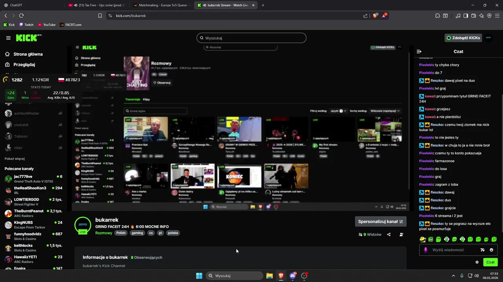
Task: Click the Zdobądź KICKs button
Action: pyautogui.click(x=464, y=38)
